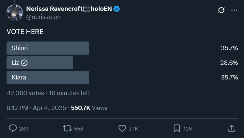This screenshot has height=138, width=244.
Task: Click the Nerissa Ravencroft holoEN display name
Action: click(69, 9)
